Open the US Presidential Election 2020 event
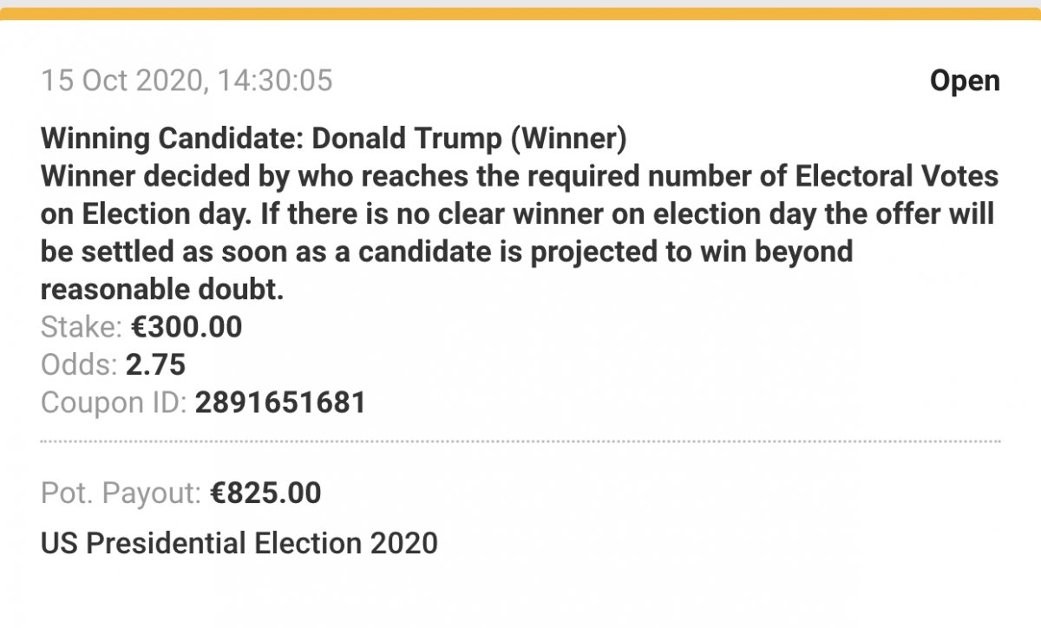The width and height of the screenshot is (1041, 628). (x=239, y=544)
